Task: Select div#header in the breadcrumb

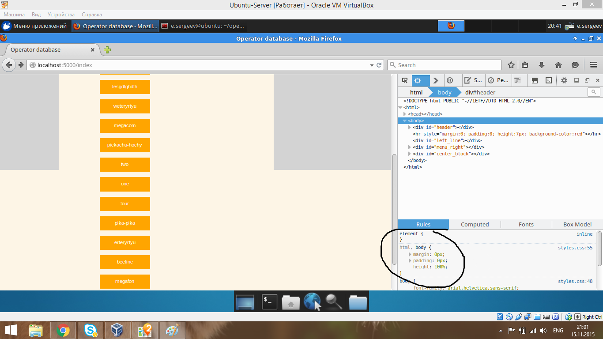Action: pos(480,92)
